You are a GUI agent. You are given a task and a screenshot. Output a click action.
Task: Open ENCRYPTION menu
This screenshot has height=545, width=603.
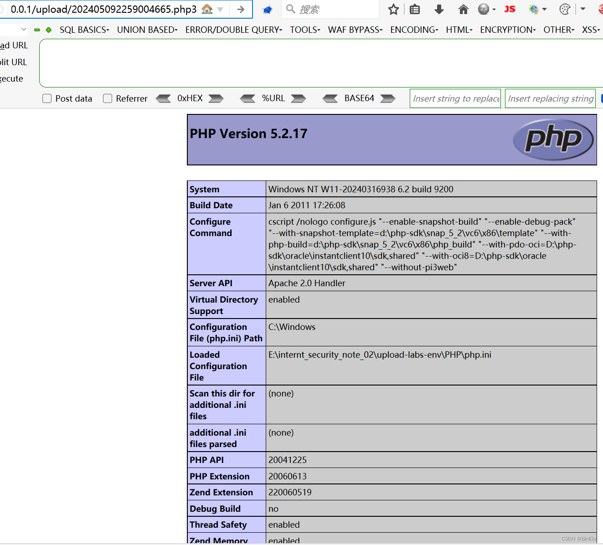[508, 30]
